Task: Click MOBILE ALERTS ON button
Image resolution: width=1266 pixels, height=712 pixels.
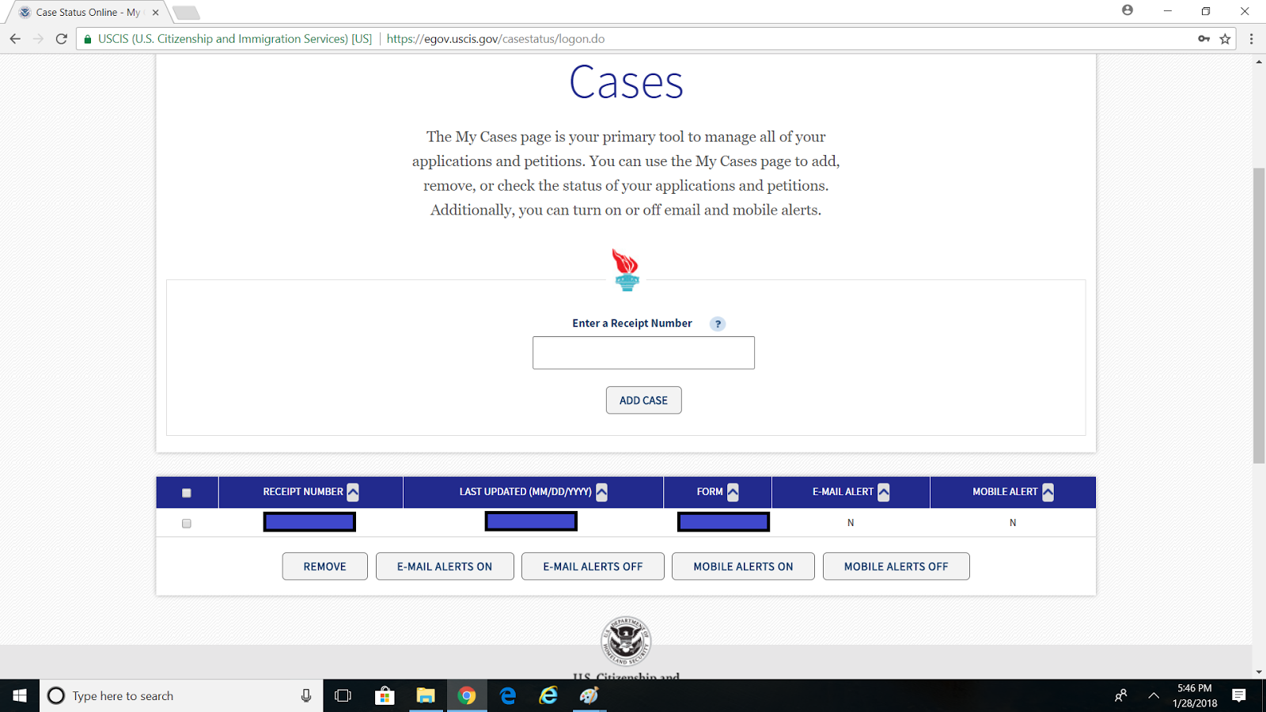Action: (x=743, y=566)
